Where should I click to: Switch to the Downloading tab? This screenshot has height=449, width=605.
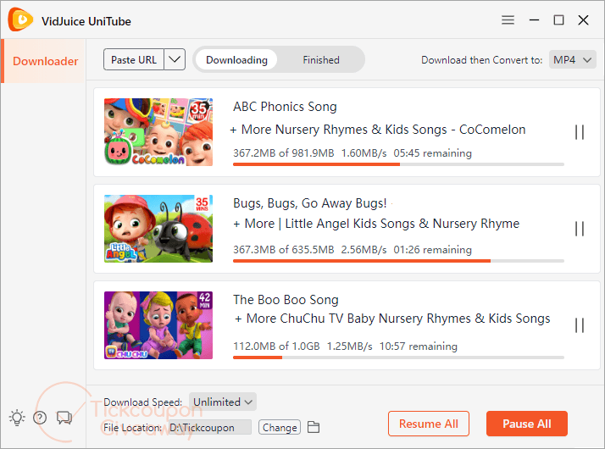click(x=236, y=60)
